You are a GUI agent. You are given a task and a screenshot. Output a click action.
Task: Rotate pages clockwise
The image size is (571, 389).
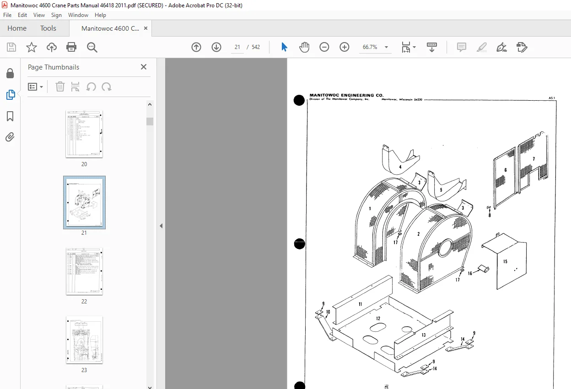click(107, 86)
